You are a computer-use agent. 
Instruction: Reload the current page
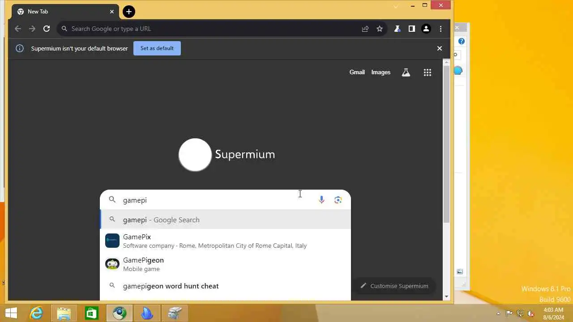[47, 29]
